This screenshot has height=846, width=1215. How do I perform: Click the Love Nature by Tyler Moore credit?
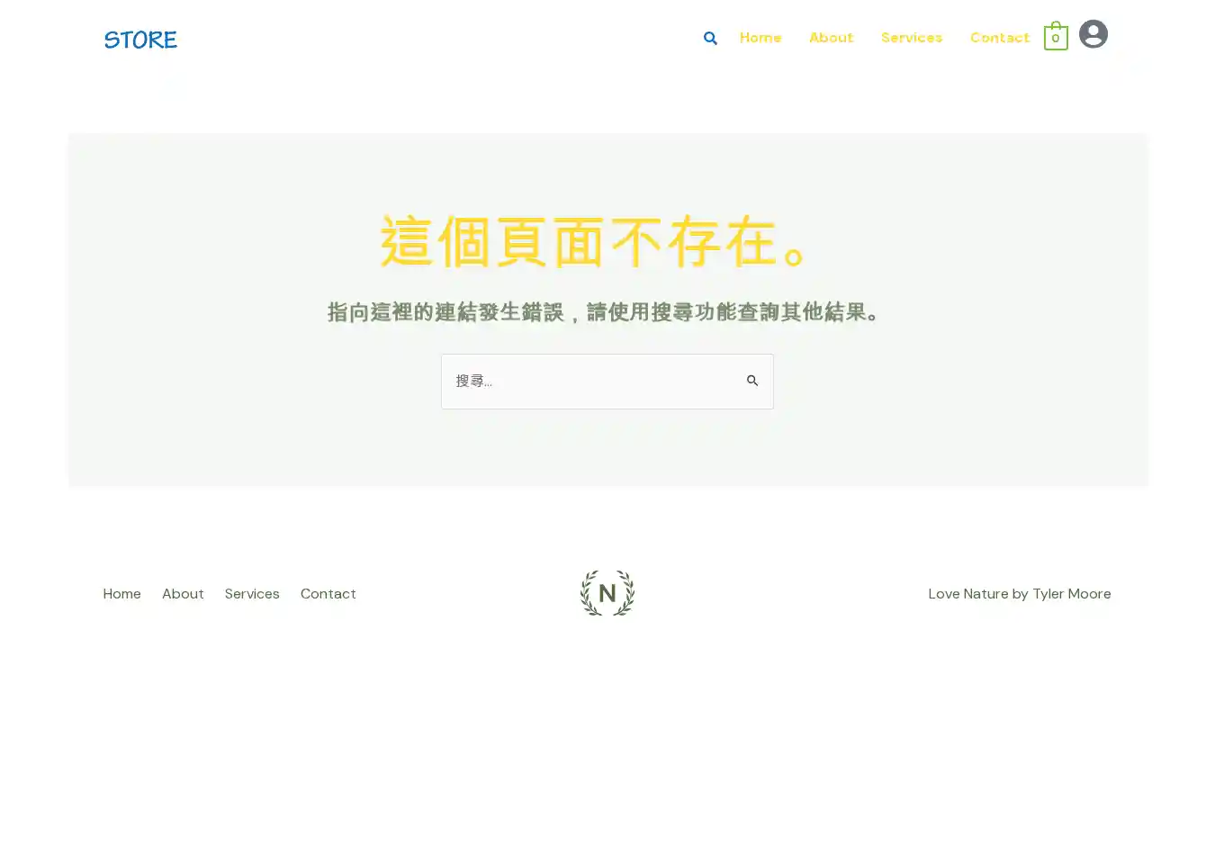point(1019,594)
